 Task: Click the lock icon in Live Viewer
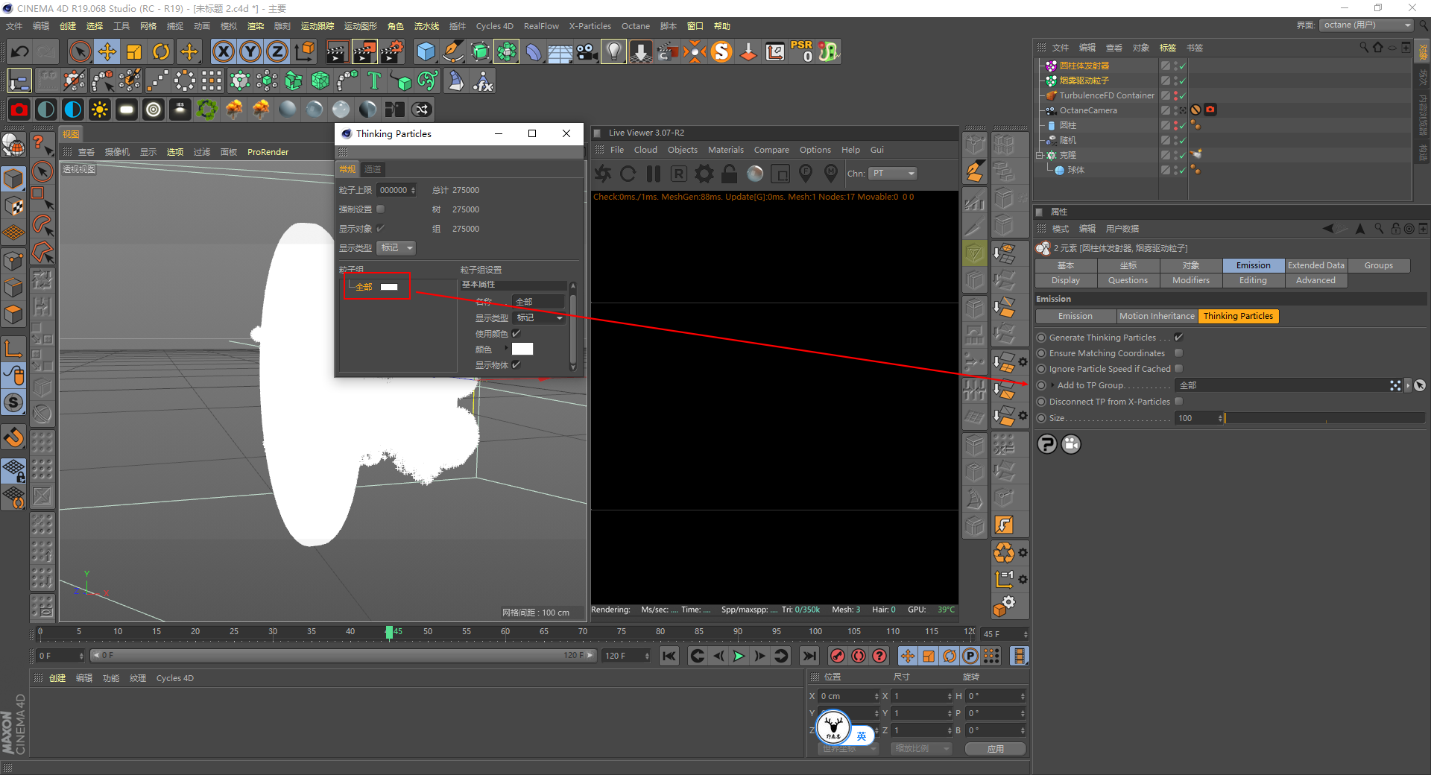729,174
